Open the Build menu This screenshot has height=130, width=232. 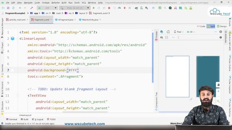(64, 3)
